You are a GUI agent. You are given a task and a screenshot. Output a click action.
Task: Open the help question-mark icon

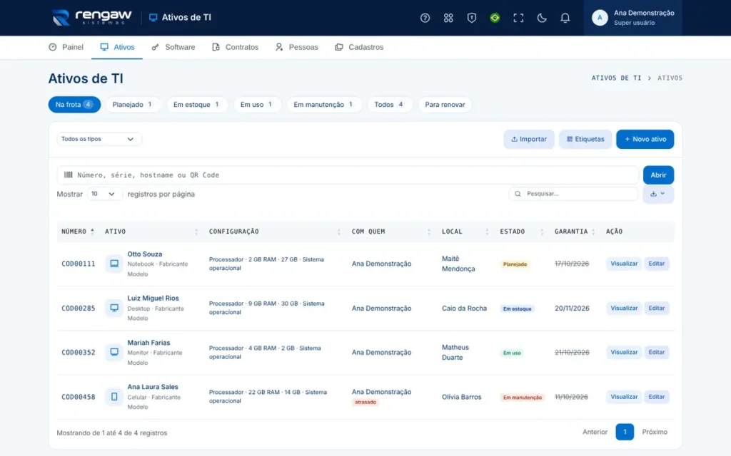coord(425,18)
